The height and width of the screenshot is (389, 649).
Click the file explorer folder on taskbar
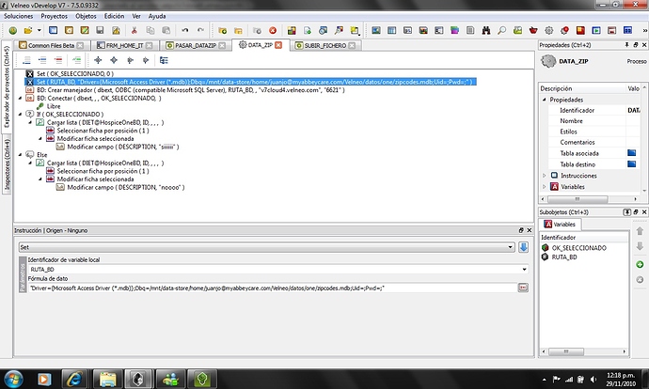[x=107, y=379]
